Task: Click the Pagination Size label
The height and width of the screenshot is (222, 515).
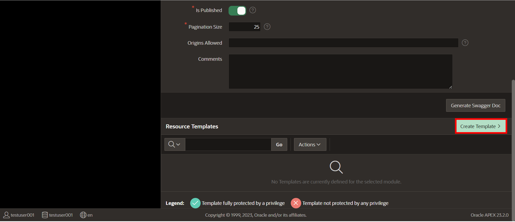Action: 205,27
